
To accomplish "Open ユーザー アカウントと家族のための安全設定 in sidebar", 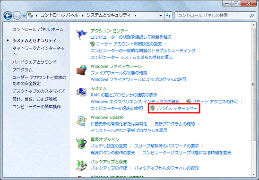I will point(39,80).
